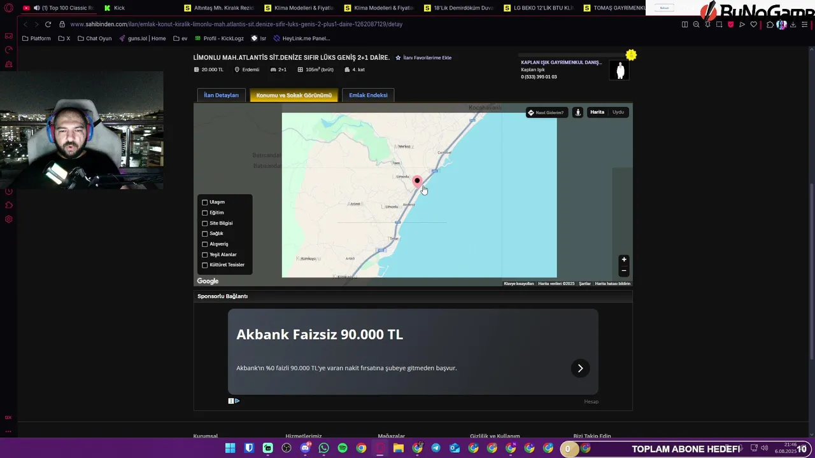The image size is (815, 458).
Task: Click Harita hatası bildirin link
Action: point(613,284)
